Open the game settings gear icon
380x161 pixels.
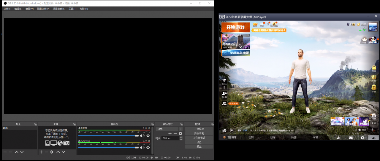click(x=362, y=138)
